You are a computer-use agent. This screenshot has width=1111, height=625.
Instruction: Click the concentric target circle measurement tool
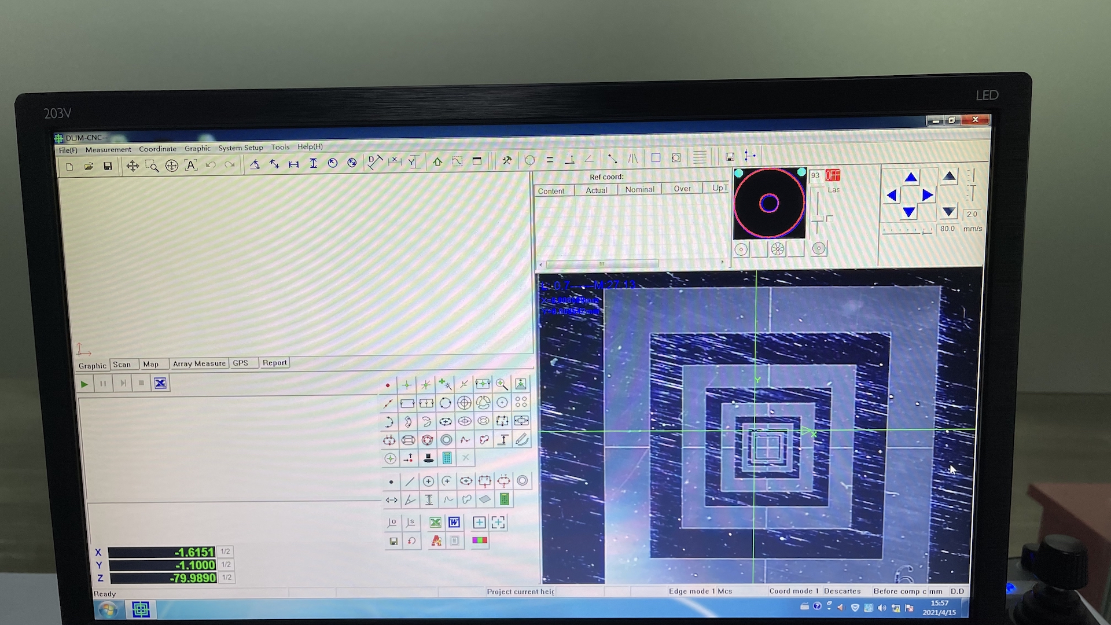[464, 403]
